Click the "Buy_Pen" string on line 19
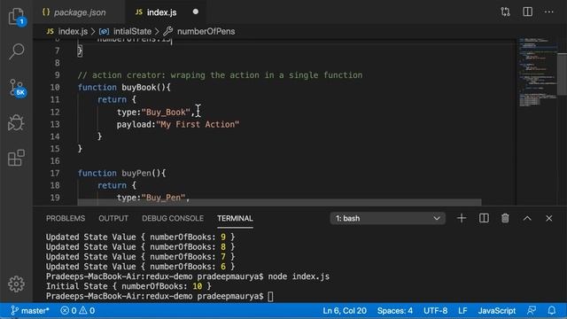This screenshot has height=319, width=567. point(163,198)
